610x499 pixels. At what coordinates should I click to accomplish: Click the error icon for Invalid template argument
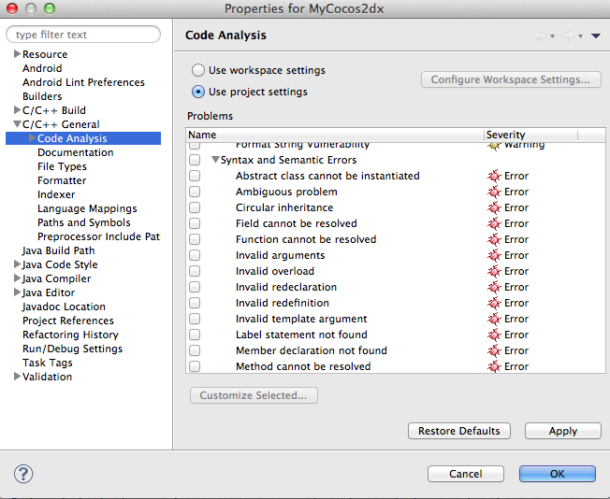494,319
